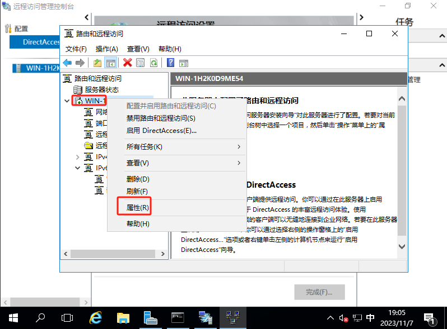This screenshot has height=329, width=447.
Task: Click the 中 input method indicator
Action: [x=370, y=318]
